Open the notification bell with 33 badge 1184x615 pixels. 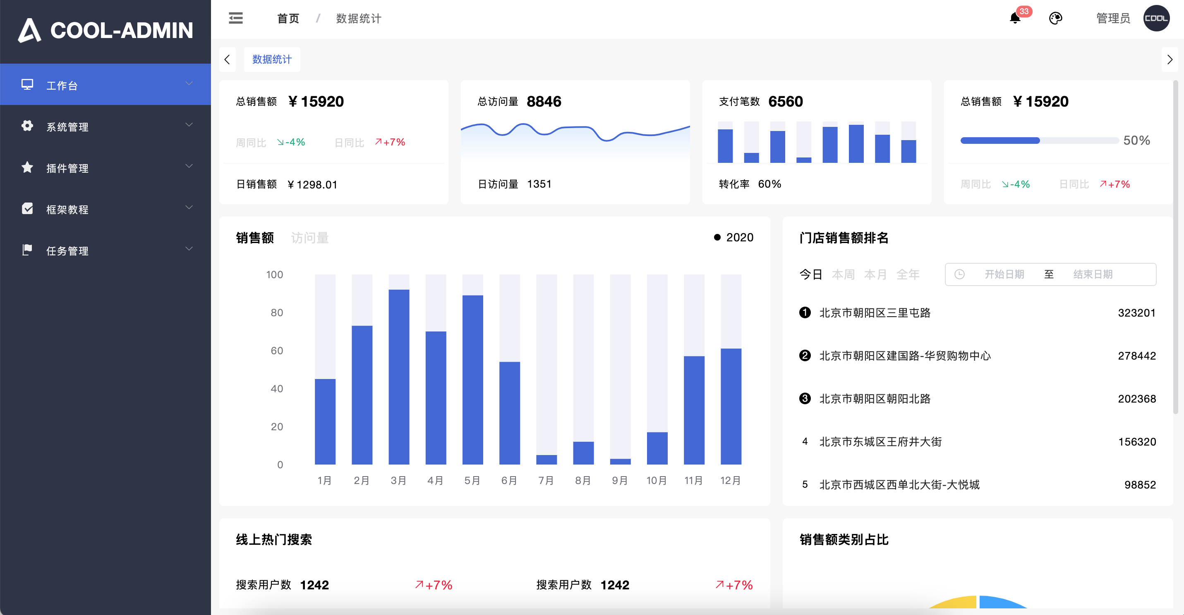(1015, 18)
